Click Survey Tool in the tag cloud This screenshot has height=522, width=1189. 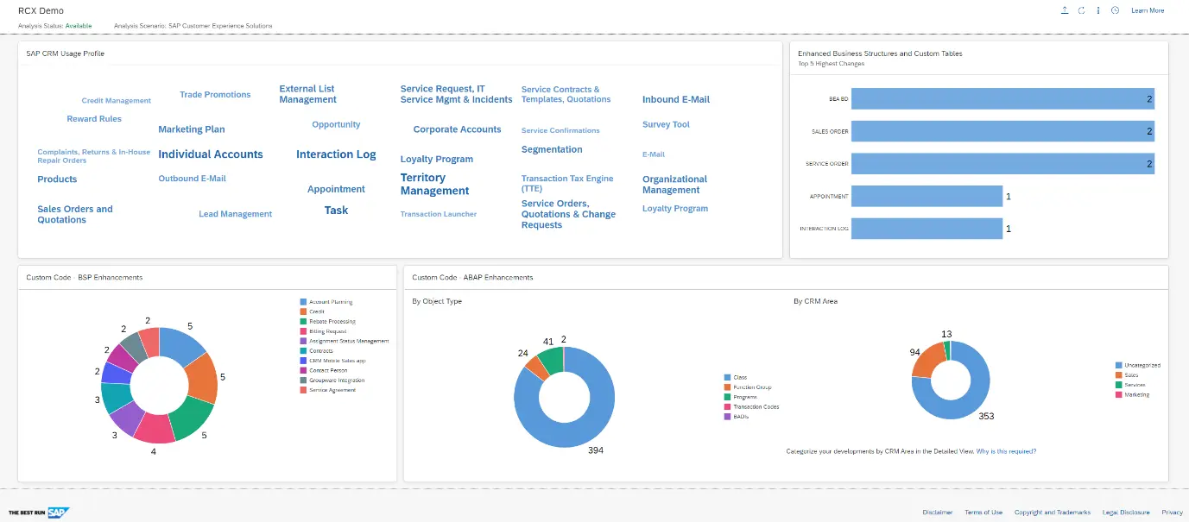coord(666,124)
